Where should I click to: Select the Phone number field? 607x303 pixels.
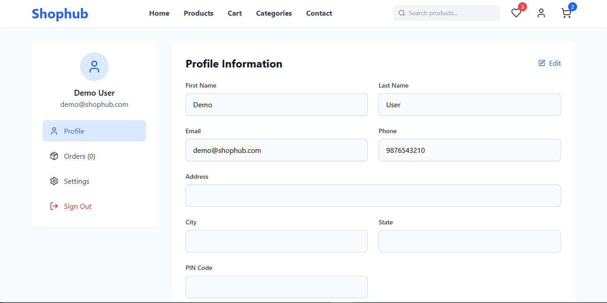(469, 150)
